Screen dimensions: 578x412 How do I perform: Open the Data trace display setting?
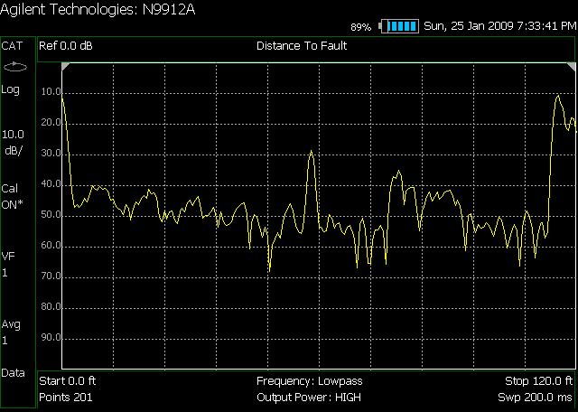(14, 372)
